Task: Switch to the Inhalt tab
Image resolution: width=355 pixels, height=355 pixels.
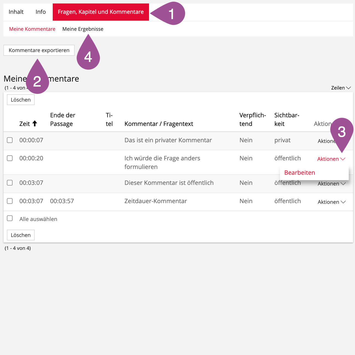Action: click(16, 12)
